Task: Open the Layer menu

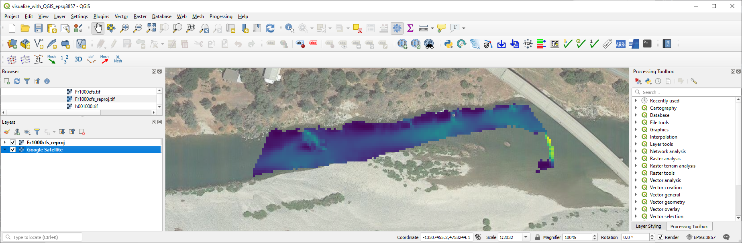Action: [x=60, y=16]
